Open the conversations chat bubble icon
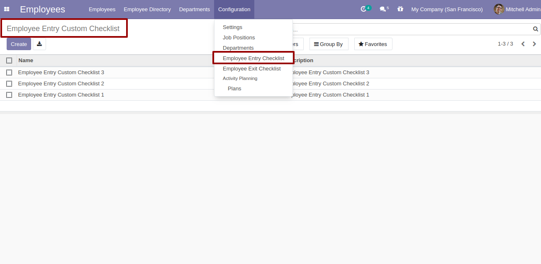The image size is (541, 264). [x=383, y=9]
